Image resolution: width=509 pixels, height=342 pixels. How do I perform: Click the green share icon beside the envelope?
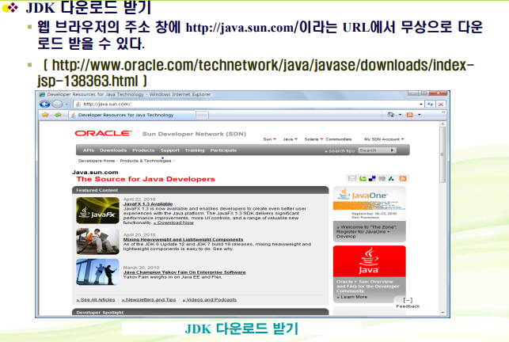point(363,178)
